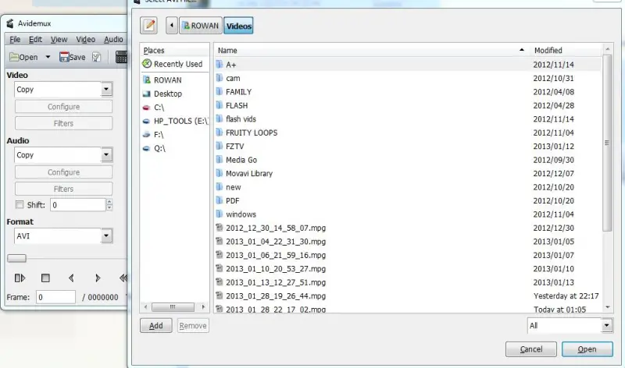The height and width of the screenshot is (368, 625).
Task: Go to next frame in Avidemux
Action: (98, 278)
